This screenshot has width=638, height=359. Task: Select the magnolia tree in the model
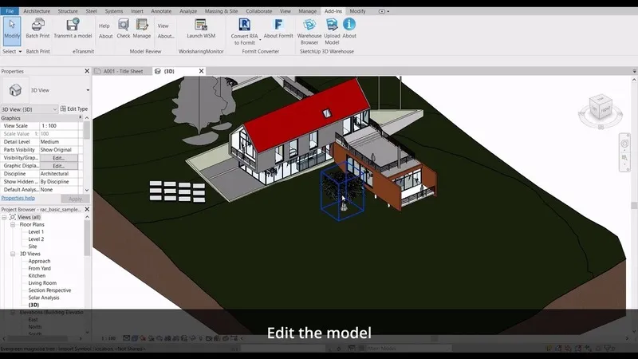(343, 191)
